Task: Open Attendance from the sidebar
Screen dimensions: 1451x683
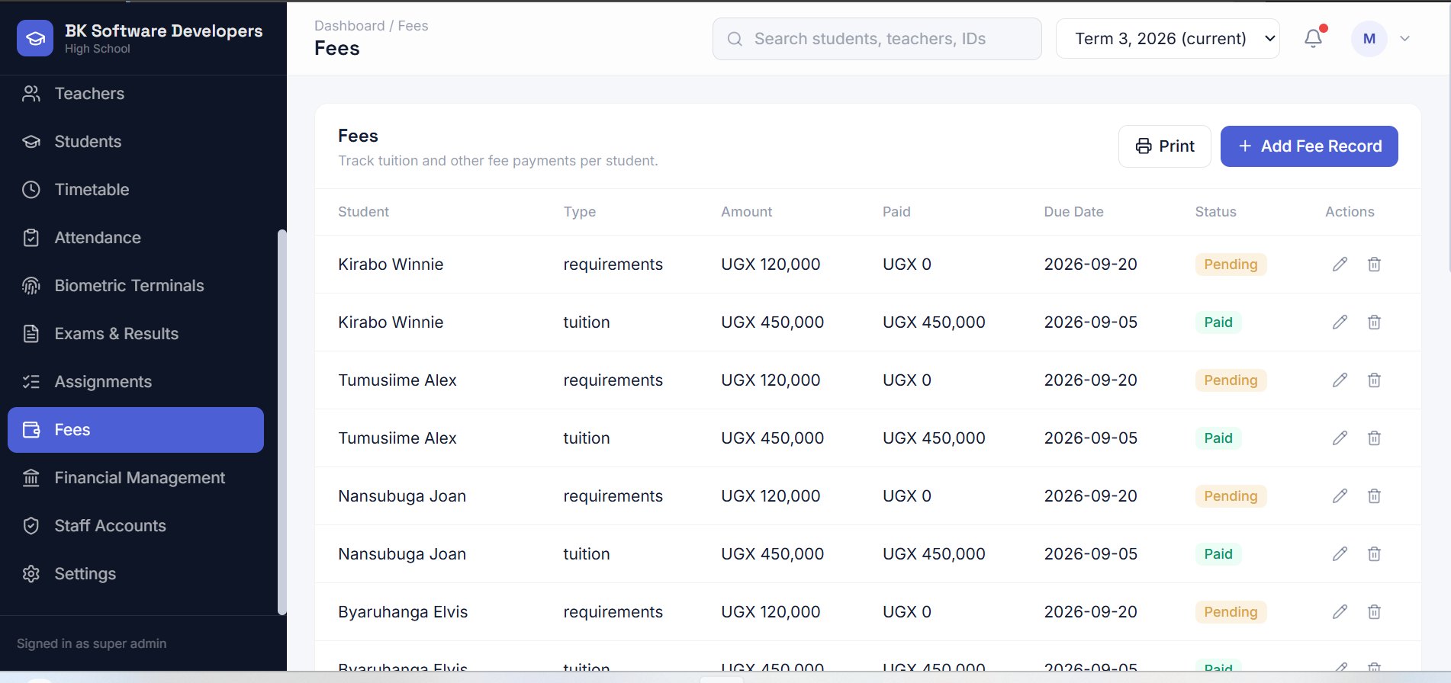Action: pos(136,238)
